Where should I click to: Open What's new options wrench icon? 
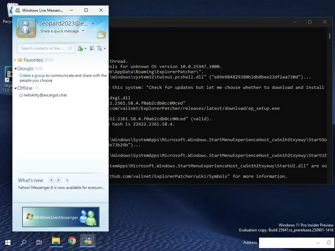[67, 180]
